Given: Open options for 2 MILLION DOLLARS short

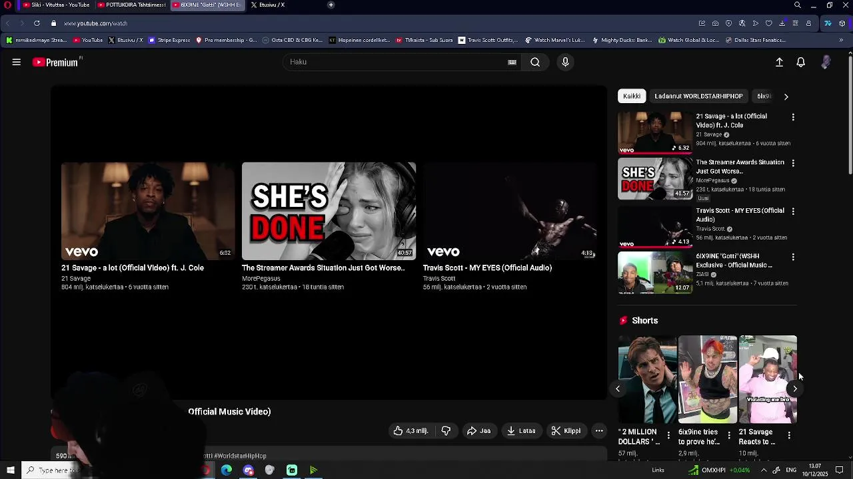Looking at the screenshot, I should (668, 435).
